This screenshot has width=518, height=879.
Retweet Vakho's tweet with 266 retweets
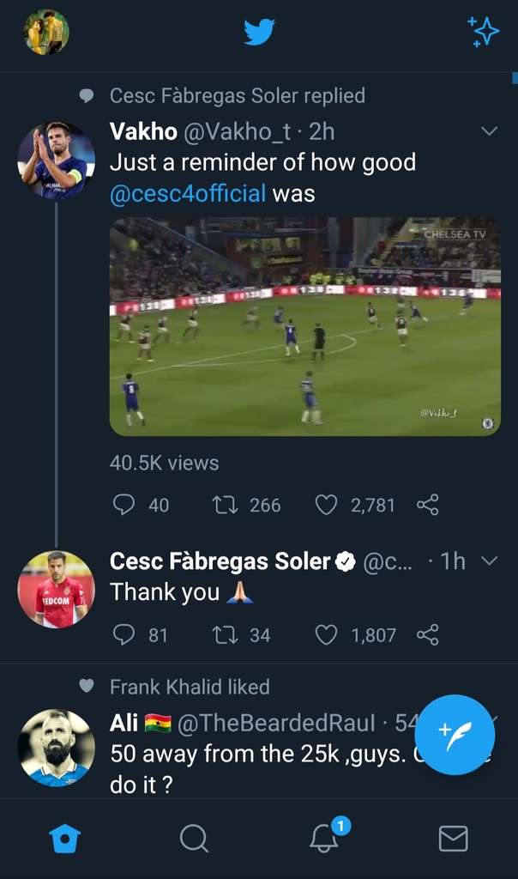tap(224, 505)
